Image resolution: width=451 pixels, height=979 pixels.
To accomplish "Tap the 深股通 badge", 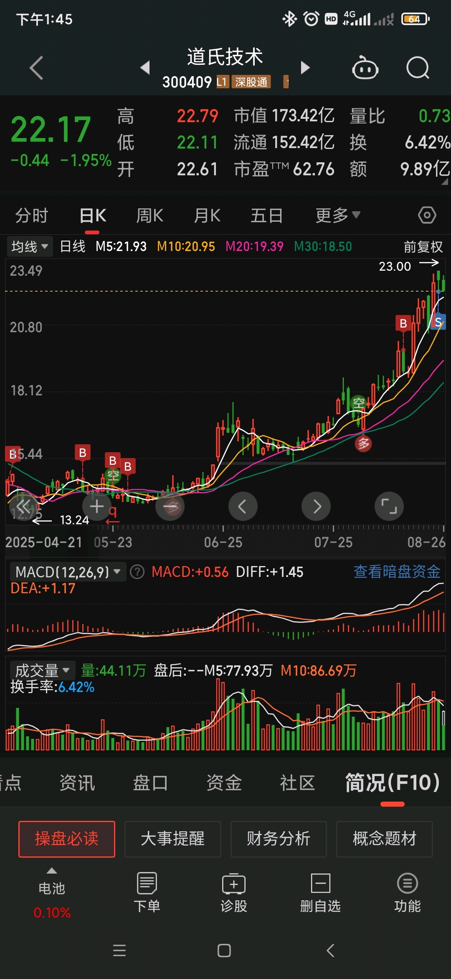I will pyautogui.click(x=251, y=82).
